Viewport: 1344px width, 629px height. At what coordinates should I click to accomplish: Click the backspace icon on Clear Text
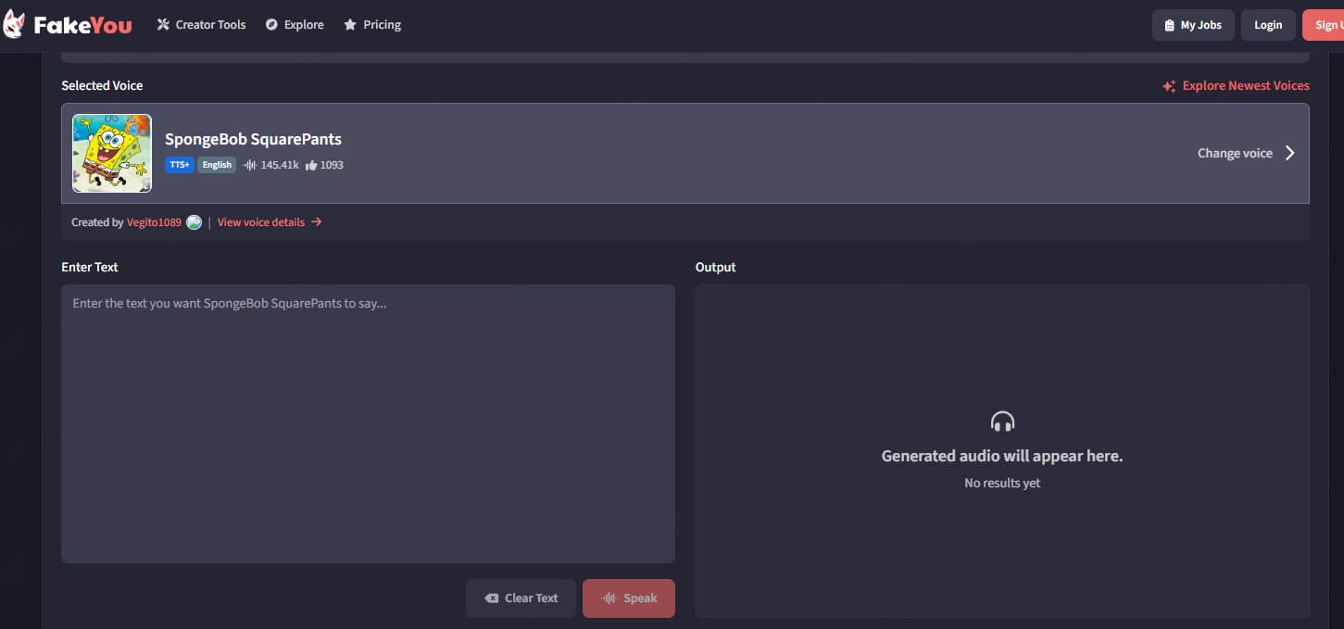pyautogui.click(x=492, y=598)
